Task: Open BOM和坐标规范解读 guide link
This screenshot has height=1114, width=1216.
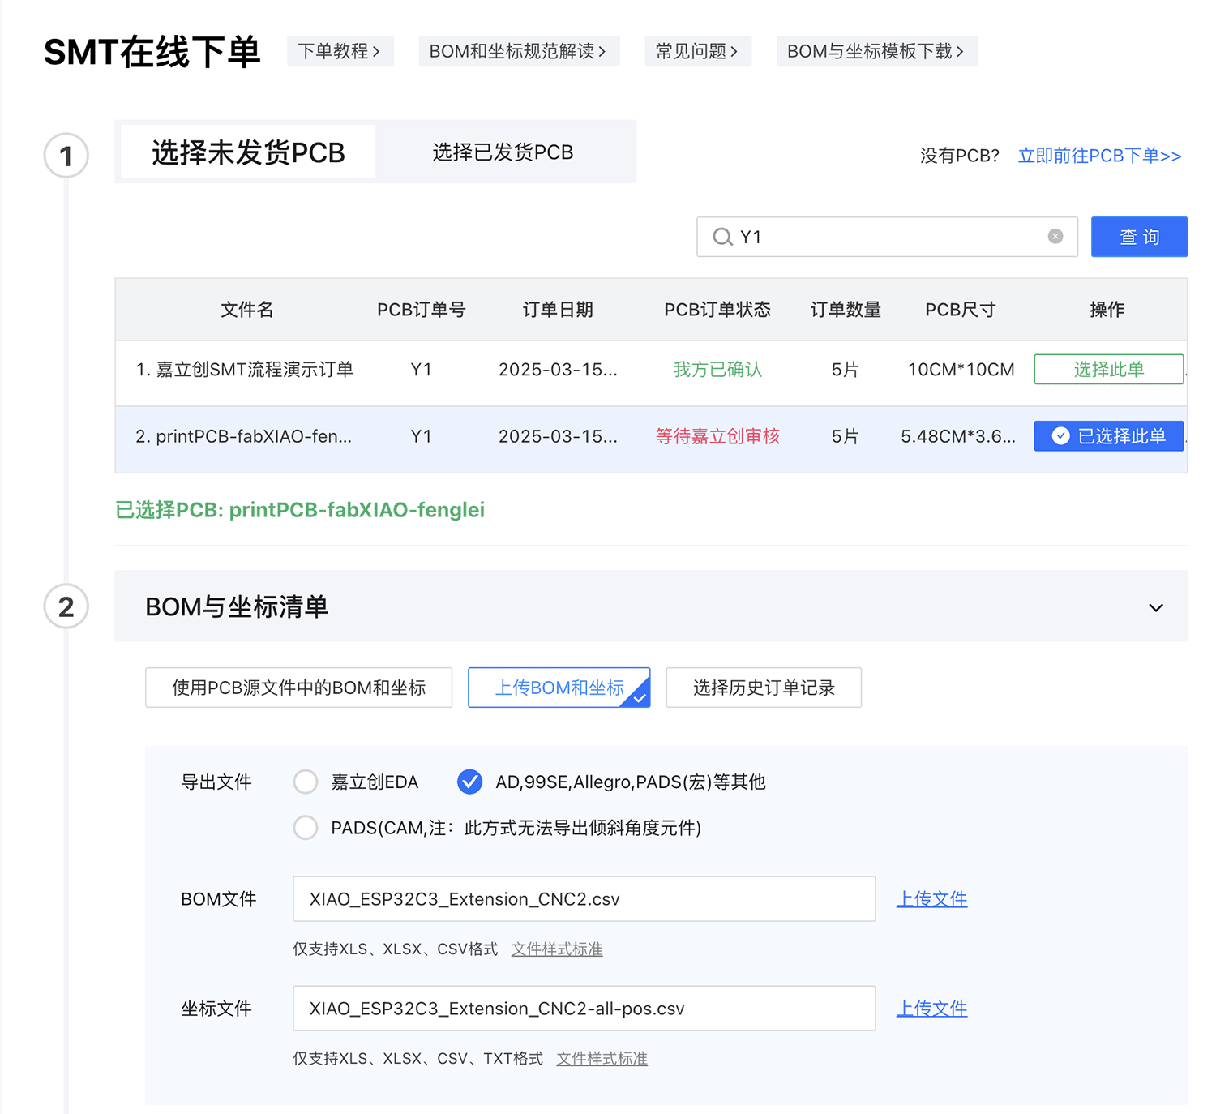Action: point(519,51)
